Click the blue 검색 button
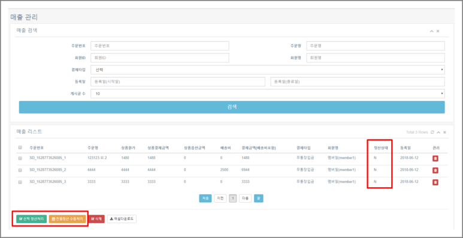The height and width of the screenshot is (238, 463). [x=232, y=107]
